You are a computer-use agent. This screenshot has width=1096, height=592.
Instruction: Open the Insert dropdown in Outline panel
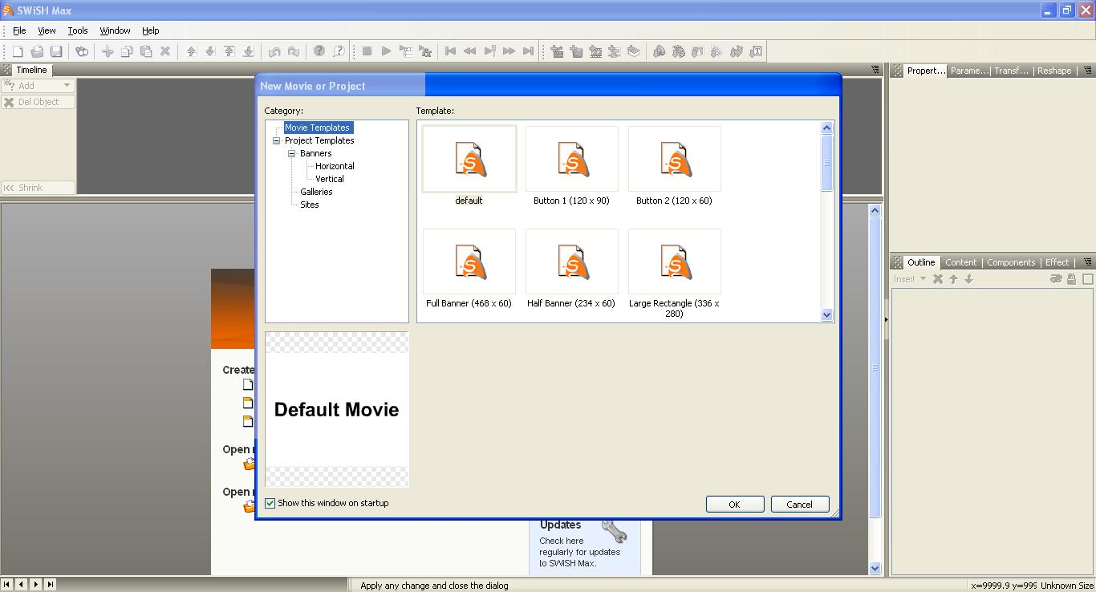click(x=910, y=279)
